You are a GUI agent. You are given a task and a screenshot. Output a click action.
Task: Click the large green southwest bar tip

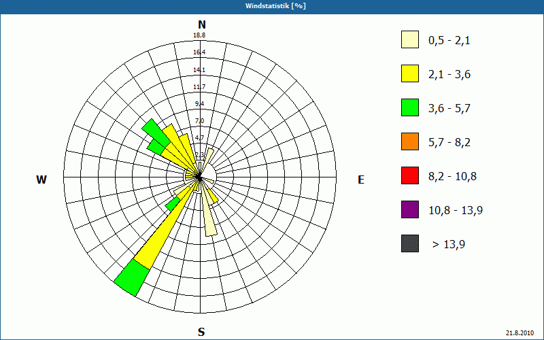[x=132, y=278]
